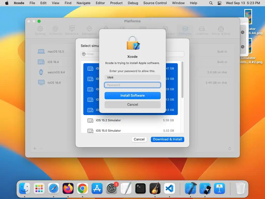
Task: Click the simulator list vertical scrollbar
Action: pos(182,80)
